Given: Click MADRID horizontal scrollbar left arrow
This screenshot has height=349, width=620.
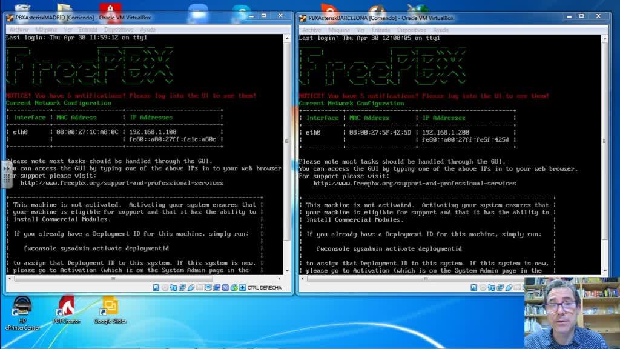Looking at the screenshot, I should [x=10, y=279].
